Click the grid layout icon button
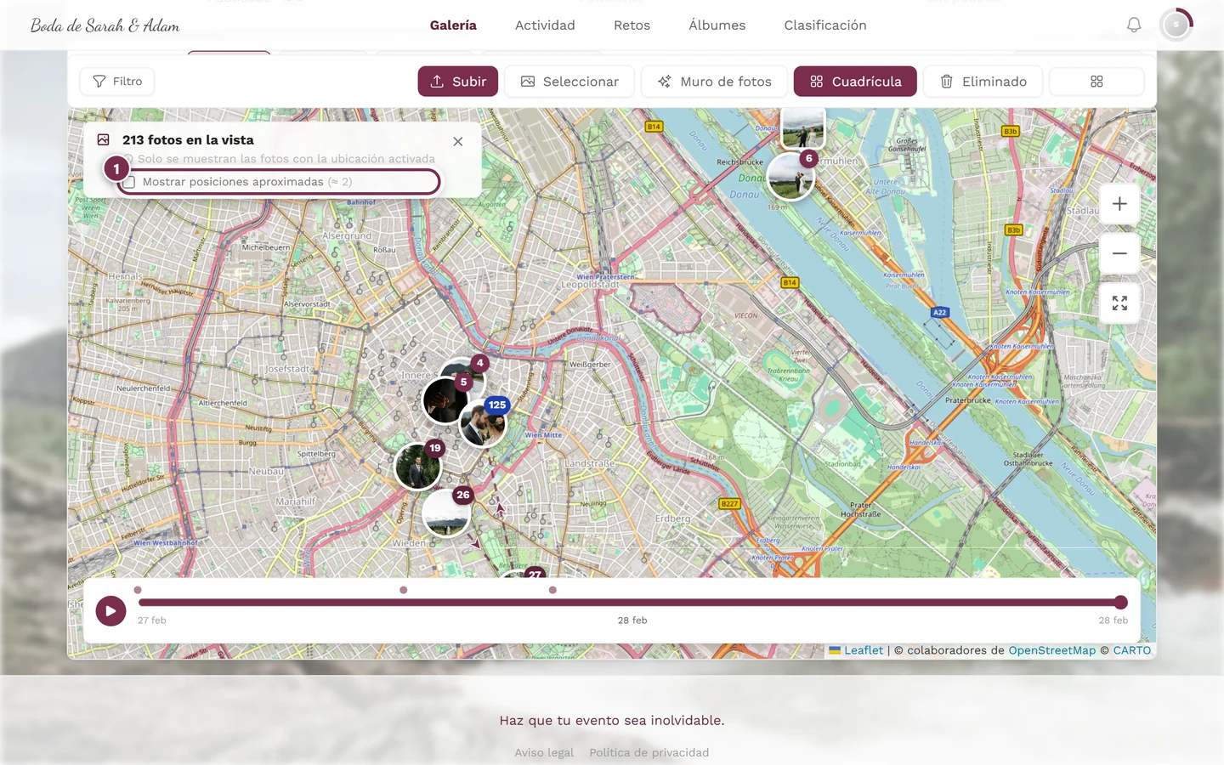This screenshot has width=1224, height=765. (x=1096, y=82)
